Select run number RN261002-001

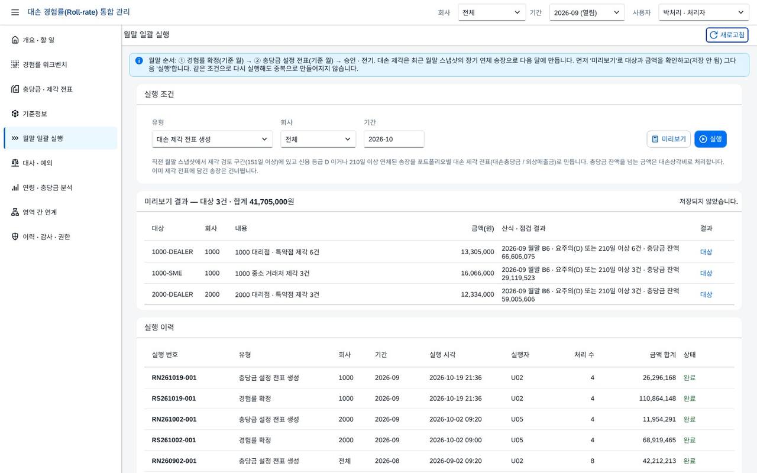[x=174, y=419]
